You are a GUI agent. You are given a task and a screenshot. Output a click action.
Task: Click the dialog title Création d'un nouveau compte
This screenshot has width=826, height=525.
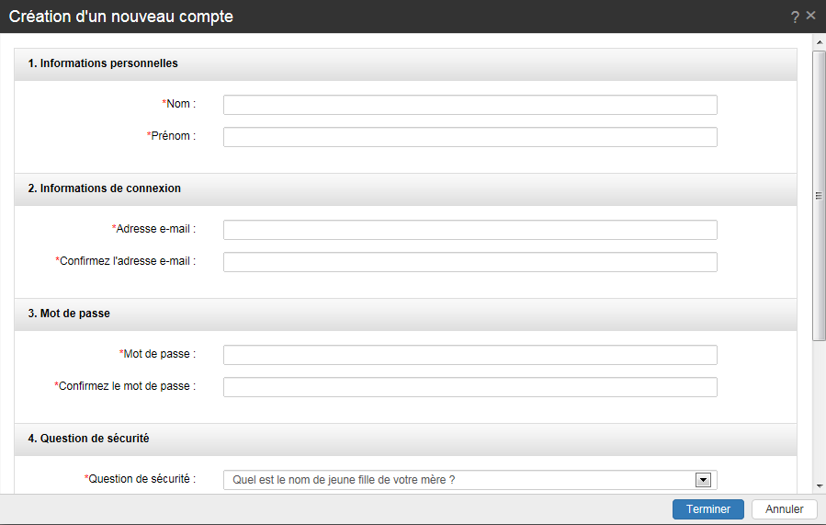tap(121, 17)
